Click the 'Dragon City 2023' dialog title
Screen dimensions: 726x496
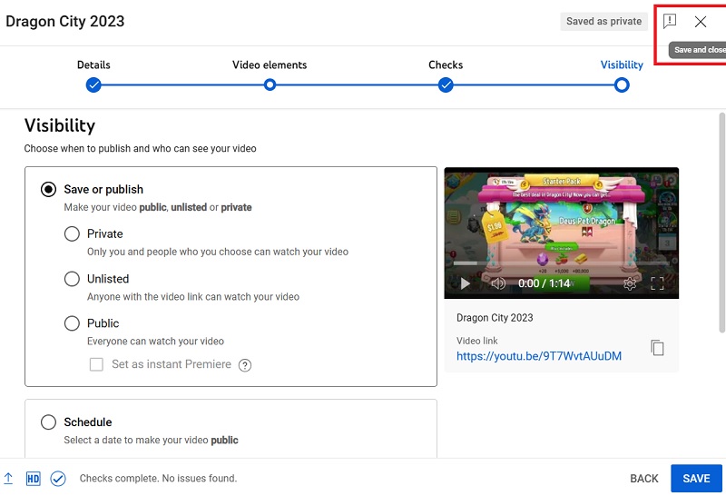point(64,21)
